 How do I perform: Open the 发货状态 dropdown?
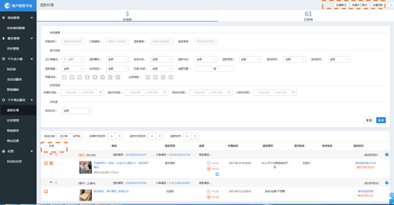point(162,60)
